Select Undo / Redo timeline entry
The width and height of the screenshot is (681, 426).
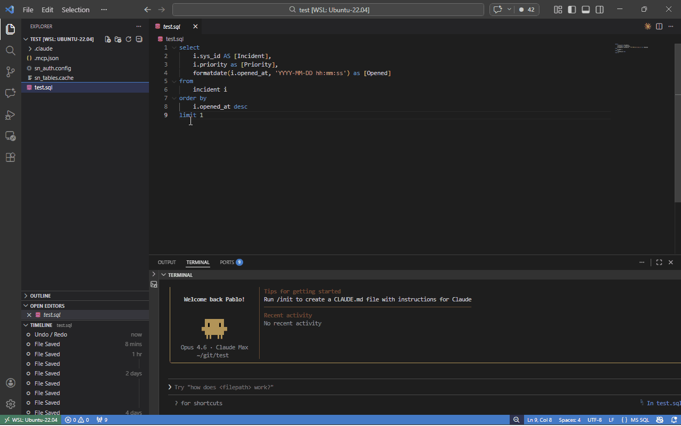[85, 334]
